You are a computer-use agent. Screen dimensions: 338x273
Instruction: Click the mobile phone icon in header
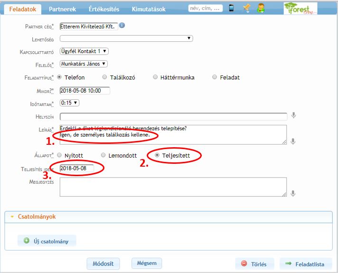[x=231, y=8]
